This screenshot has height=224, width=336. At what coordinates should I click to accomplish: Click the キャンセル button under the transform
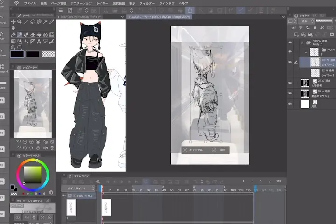(x=193, y=150)
